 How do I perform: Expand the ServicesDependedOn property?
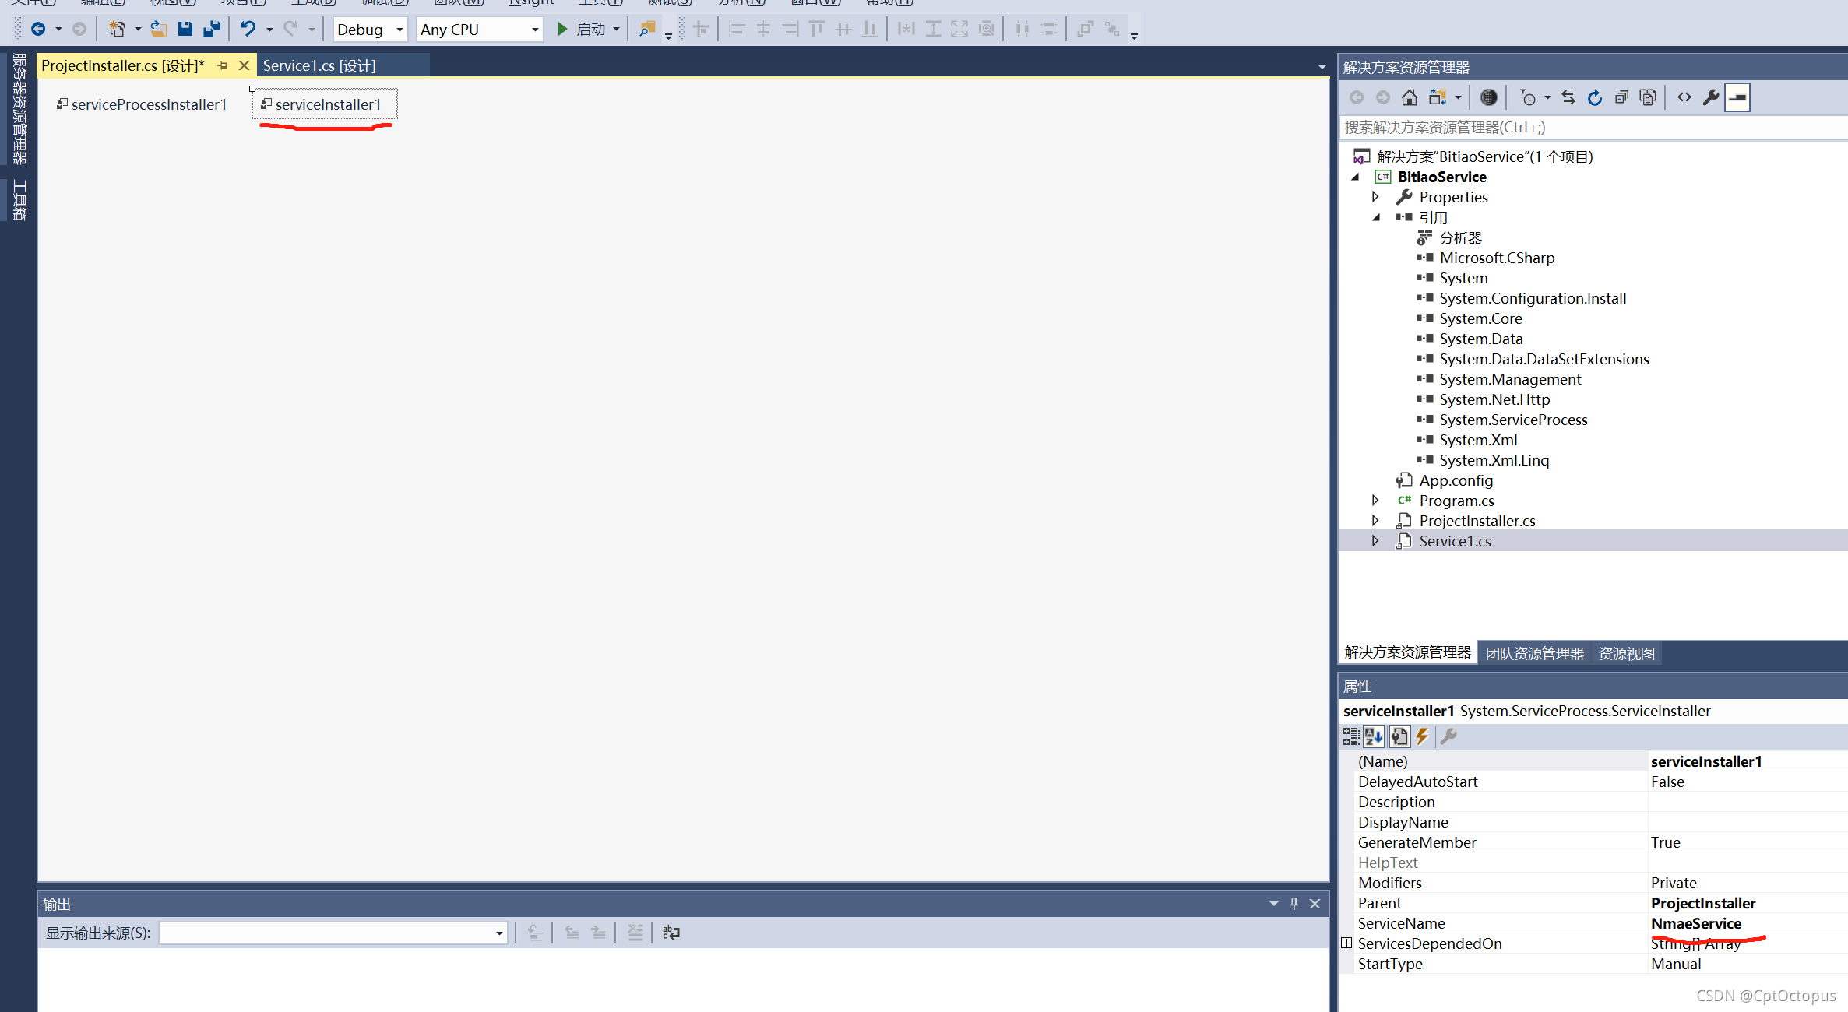click(1346, 943)
